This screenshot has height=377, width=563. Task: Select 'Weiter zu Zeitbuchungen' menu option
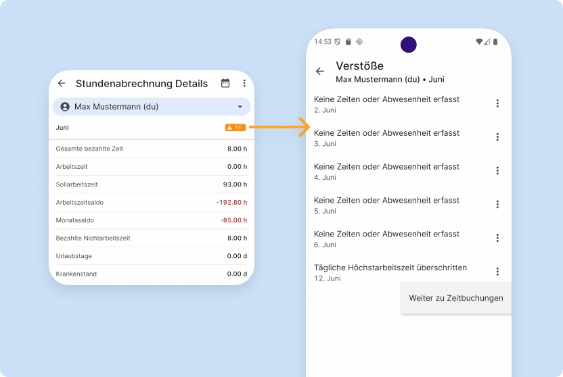coord(455,298)
